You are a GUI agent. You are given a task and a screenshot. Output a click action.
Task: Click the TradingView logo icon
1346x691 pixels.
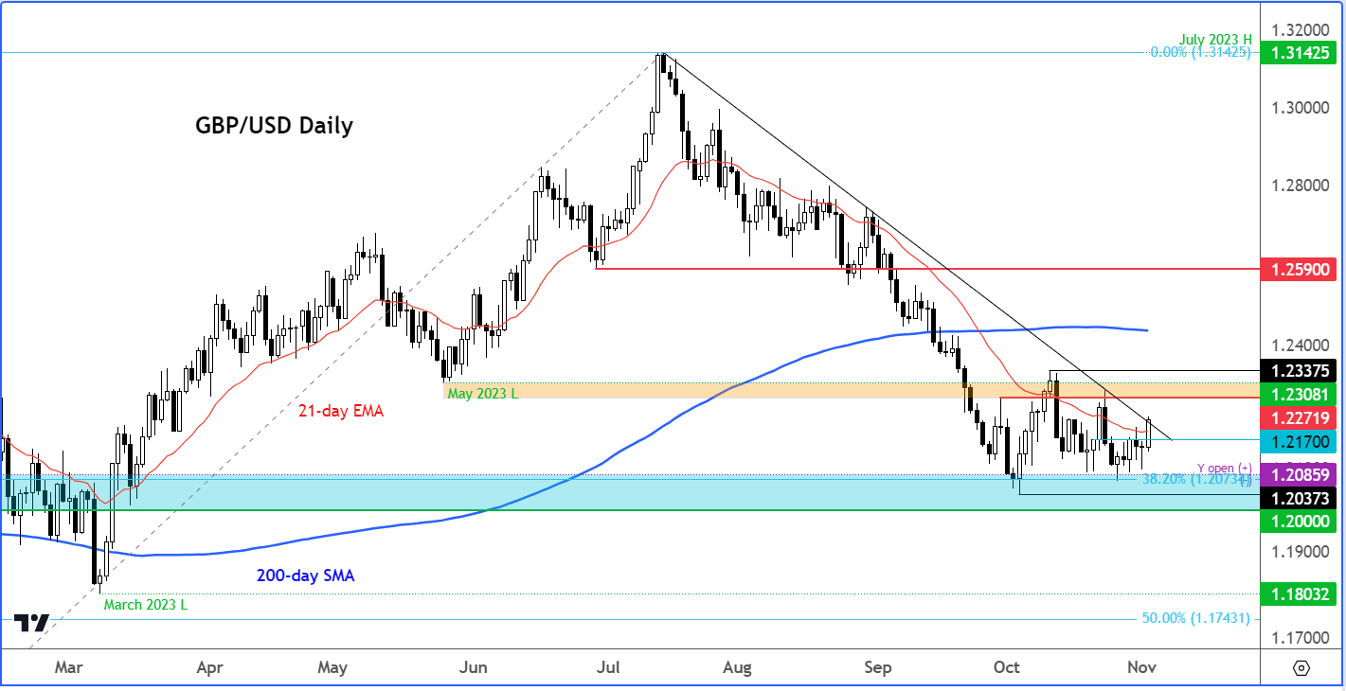[31, 623]
